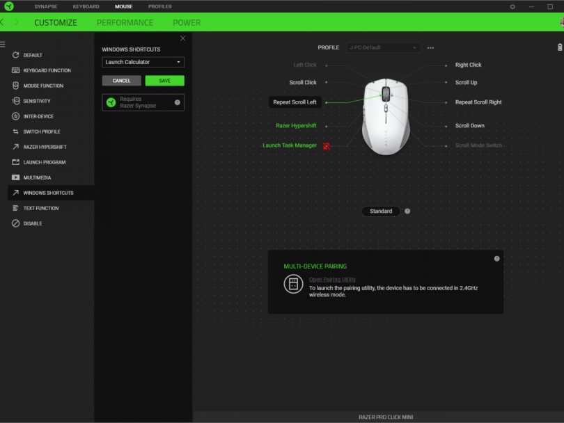Select Disable to unbind the button
Screen dimensions: 564x423
(x=33, y=223)
